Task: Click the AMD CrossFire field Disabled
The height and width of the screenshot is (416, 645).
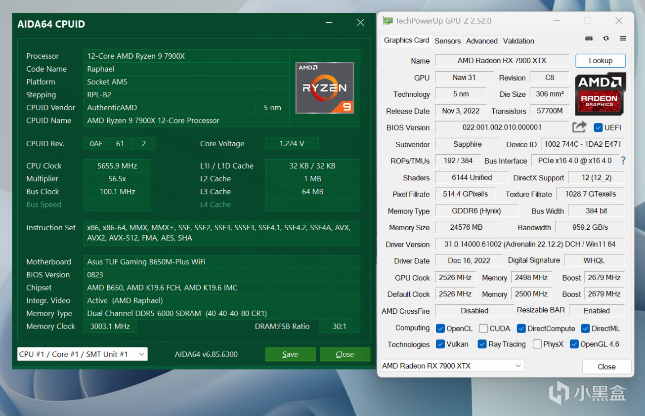Action: point(474,311)
